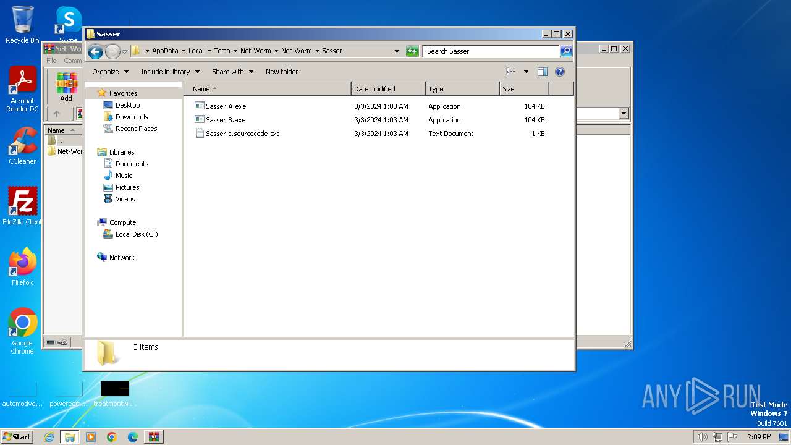Click the up-one-level arrow in WinRAR
Screen dimensions: 791x445
(x=57, y=114)
